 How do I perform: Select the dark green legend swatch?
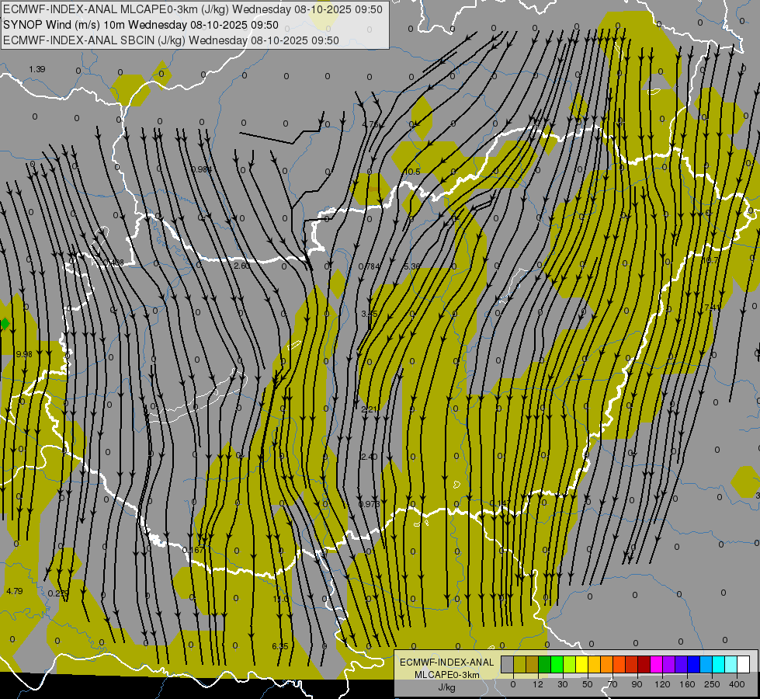point(545,664)
